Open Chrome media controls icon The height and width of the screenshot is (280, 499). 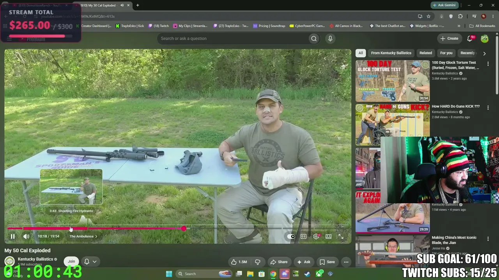[x=474, y=16]
